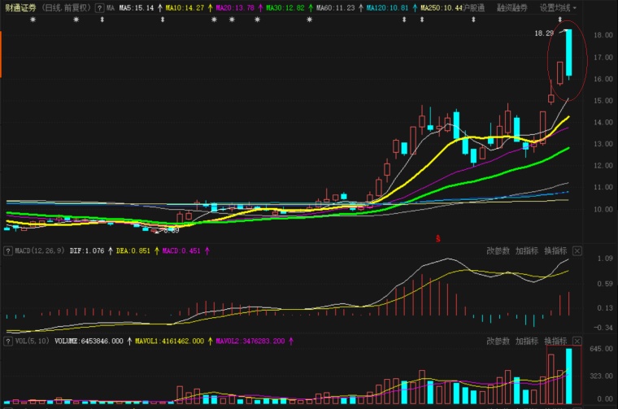Close the VOL indicator panel
This screenshot has height=409, width=618.
point(577,342)
